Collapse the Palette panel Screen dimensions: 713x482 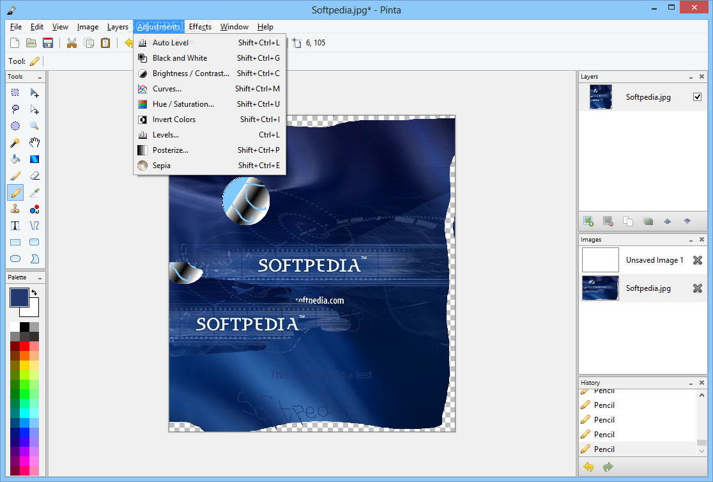click(40, 277)
